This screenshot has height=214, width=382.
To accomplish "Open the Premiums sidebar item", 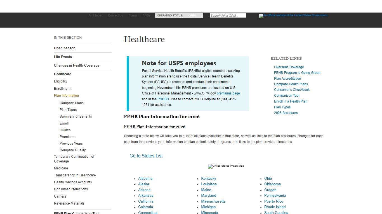I will 67,137.
